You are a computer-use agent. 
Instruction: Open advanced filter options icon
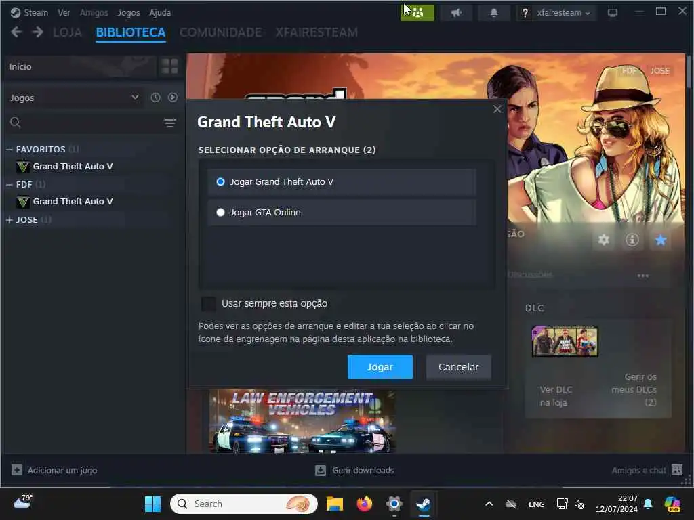point(170,123)
